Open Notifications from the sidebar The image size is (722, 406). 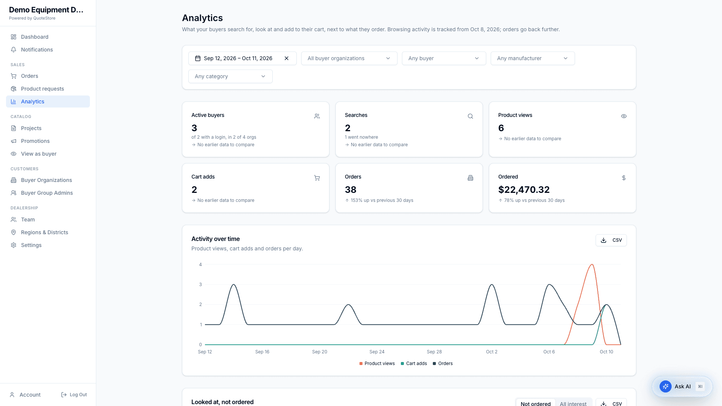point(48,50)
